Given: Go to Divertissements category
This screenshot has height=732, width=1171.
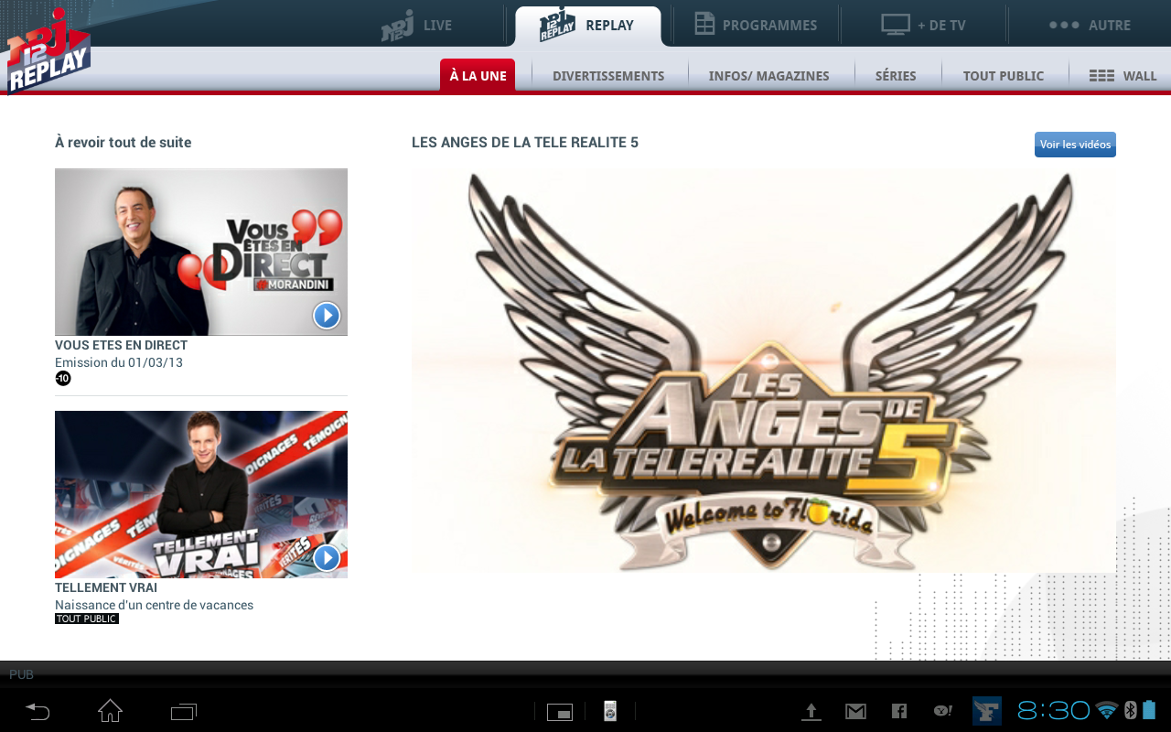Looking at the screenshot, I should (x=608, y=76).
